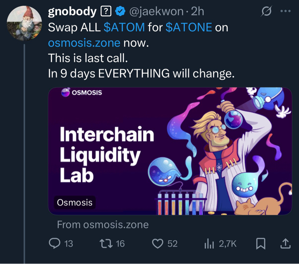
Task: Click the Grok slashed-circle icon
Action: pyautogui.click(x=266, y=12)
